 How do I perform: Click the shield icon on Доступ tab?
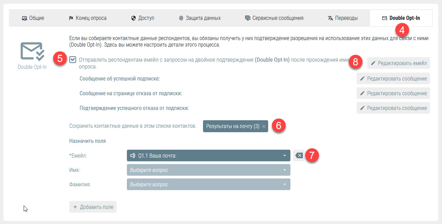click(134, 18)
